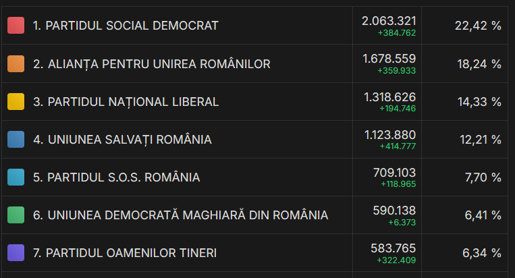
Task: Select the Alianța pentru Unirea Românilor name
Action: (x=151, y=64)
